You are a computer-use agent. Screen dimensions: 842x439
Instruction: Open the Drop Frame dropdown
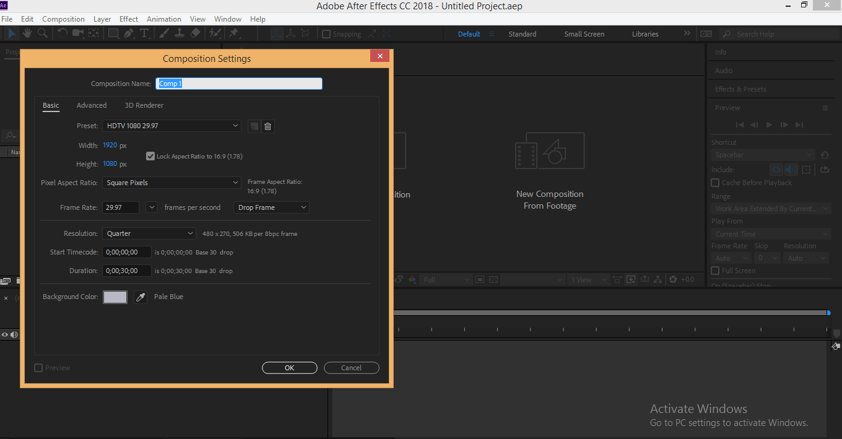[x=271, y=207]
